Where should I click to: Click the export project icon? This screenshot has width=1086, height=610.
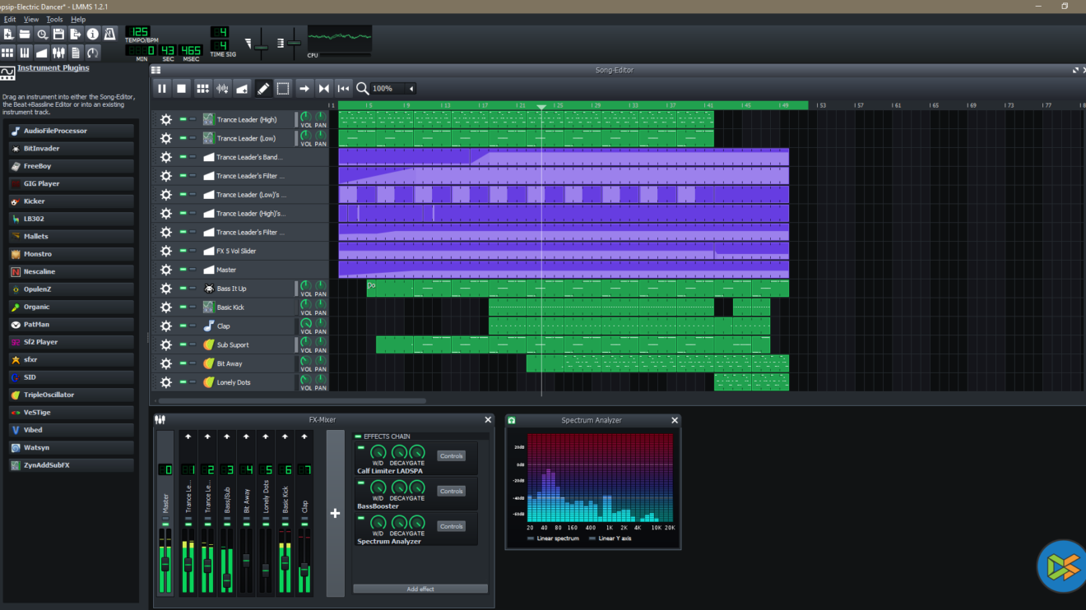76,34
